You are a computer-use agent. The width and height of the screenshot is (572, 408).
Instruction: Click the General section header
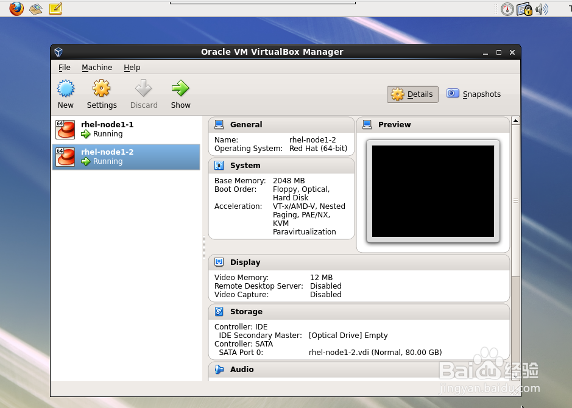point(281,125)
